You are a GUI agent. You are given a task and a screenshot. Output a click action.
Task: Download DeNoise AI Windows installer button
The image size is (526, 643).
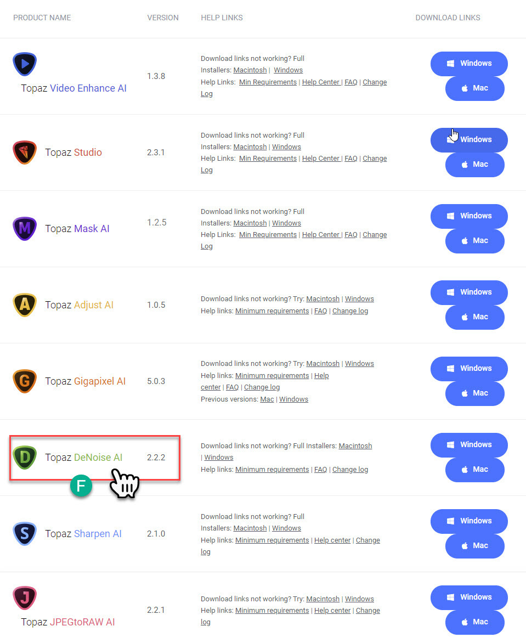click(469, 445)
